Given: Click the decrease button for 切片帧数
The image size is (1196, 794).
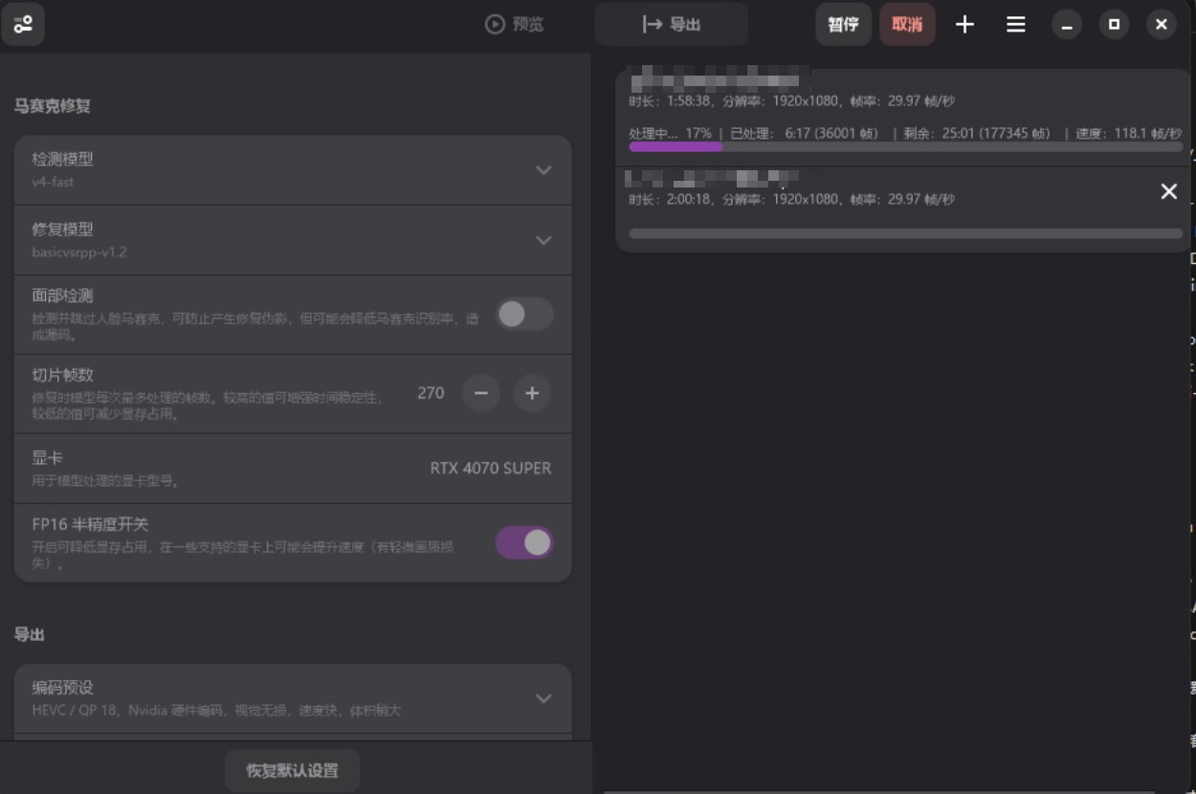Looking at the screenshot, I should [x=481, y=393].
